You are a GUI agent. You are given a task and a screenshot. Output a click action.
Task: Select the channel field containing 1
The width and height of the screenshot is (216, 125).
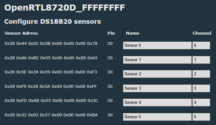[x=201, y=60]
